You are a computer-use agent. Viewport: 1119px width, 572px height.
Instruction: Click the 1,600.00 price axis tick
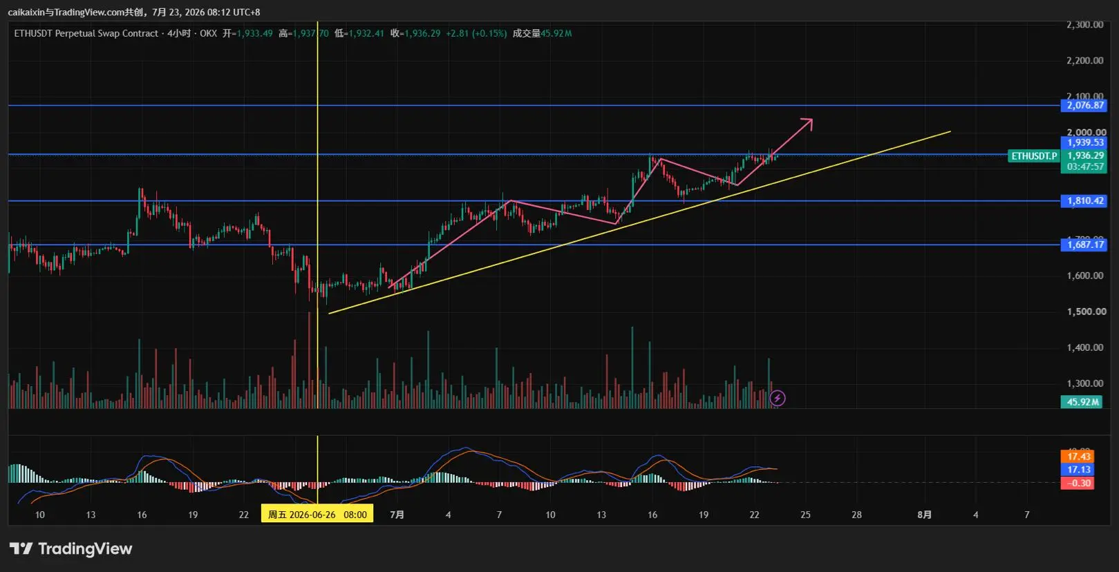(1085, 276)
